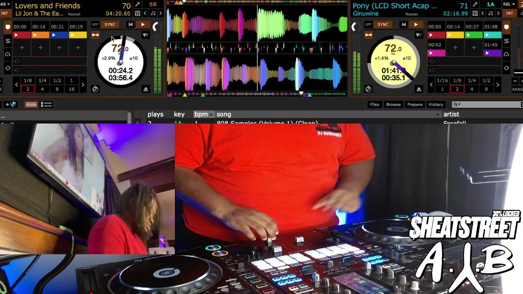Image resolution: width=523 pixels, height=294 pixels.
Task: Trigger the yellow 00:19 cue on left deck
Action: 78,35
